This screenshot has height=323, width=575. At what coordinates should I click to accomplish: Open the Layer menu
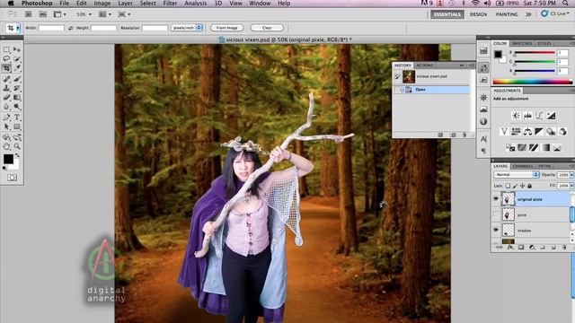125,4
